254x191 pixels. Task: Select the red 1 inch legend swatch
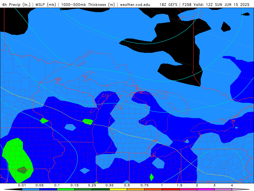pos(171,189)
